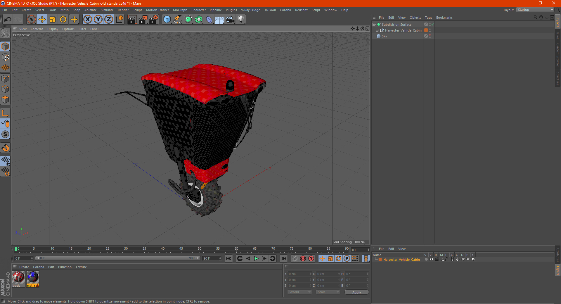Toggle Subdivision Surface enable checkmark

(433, 25)
